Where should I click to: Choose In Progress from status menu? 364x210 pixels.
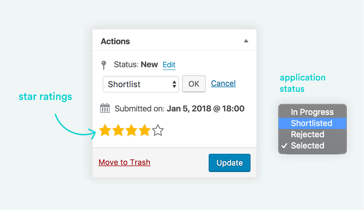(312, 112)
